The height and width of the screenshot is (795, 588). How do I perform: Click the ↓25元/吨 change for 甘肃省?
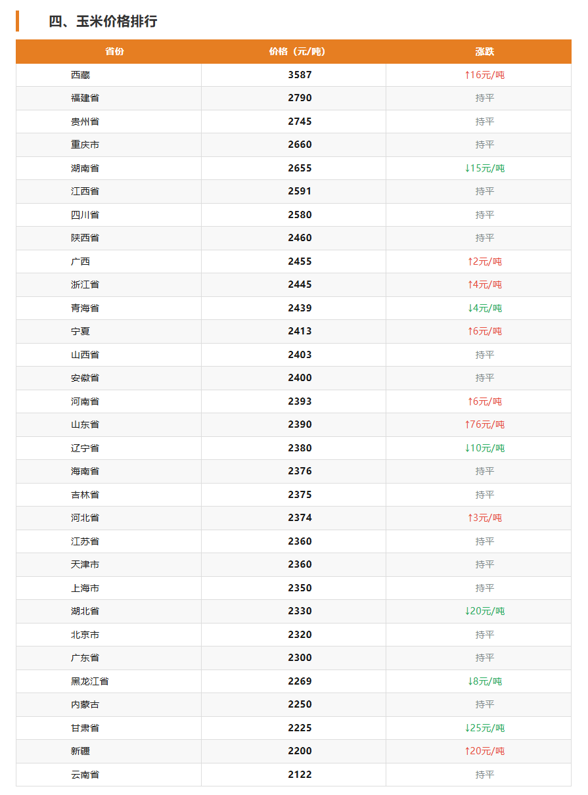(x=485, y=728)
